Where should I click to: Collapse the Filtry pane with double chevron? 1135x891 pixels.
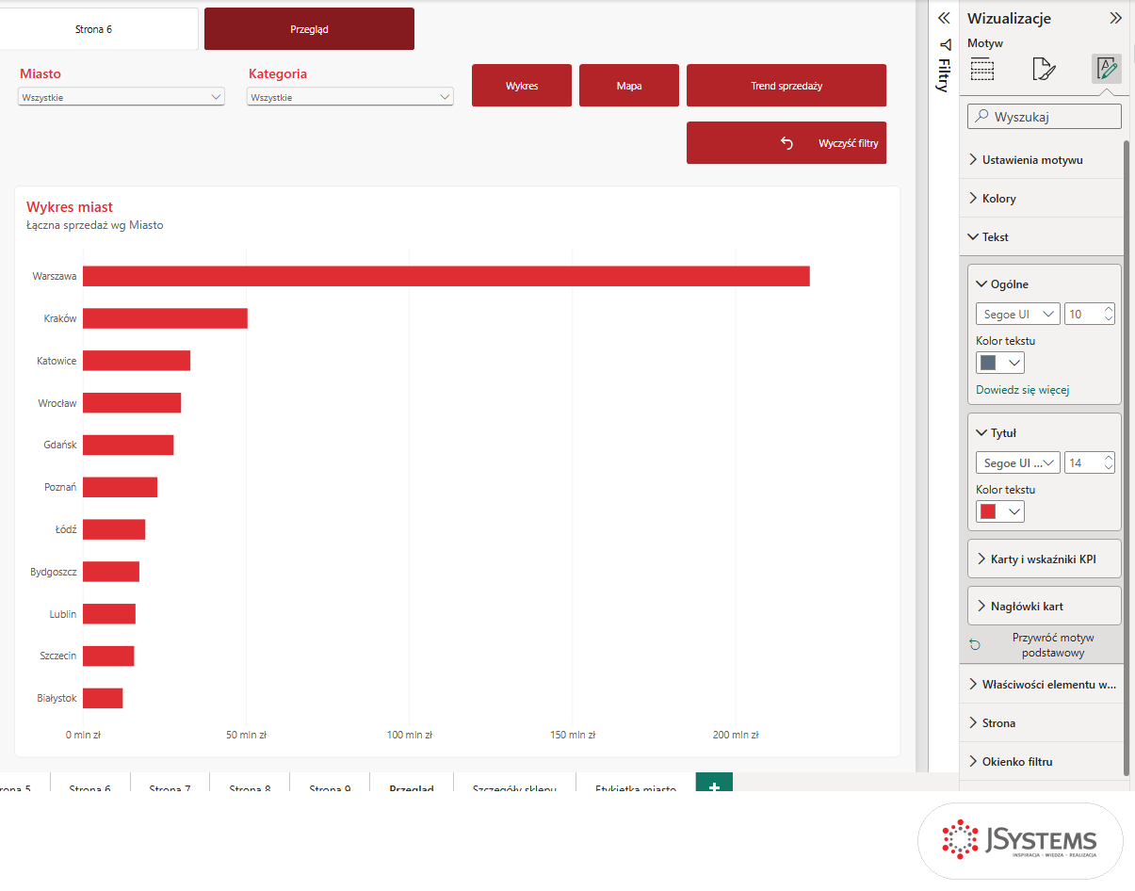click(944, 18)
